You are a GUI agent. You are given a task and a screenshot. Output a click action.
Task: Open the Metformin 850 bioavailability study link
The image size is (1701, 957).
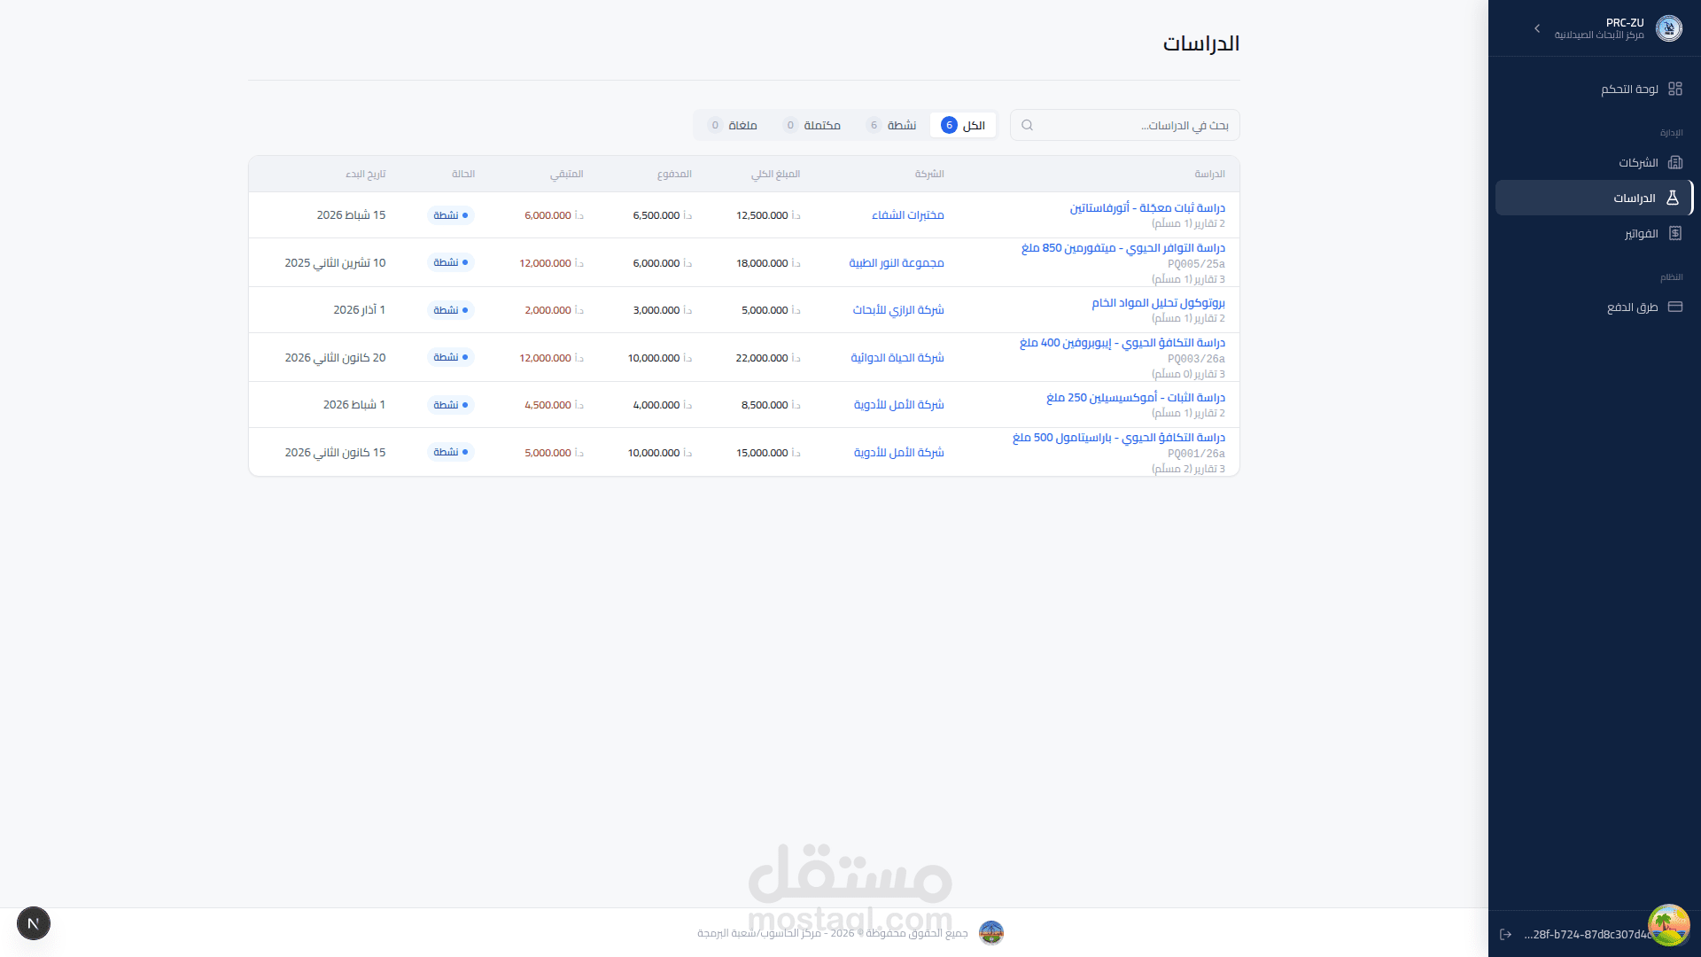1122,248
